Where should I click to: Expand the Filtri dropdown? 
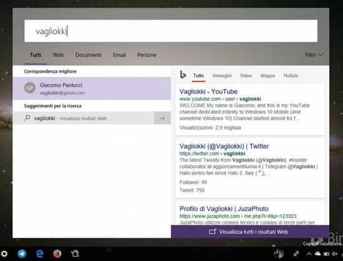pyautogui.click(x=314, y=55)
